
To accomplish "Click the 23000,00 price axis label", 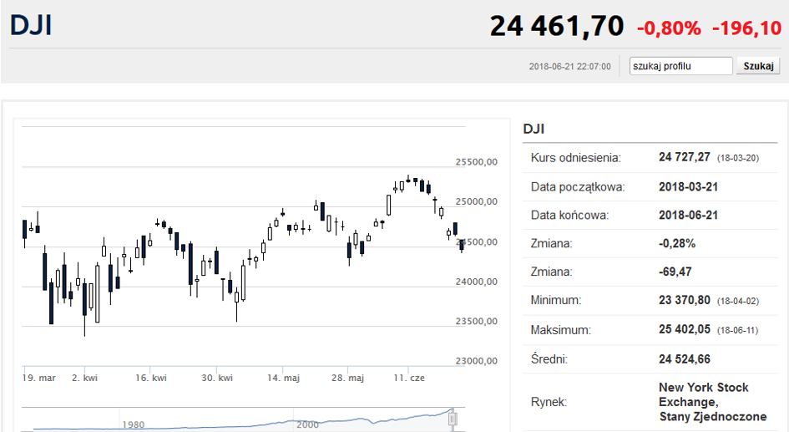I will [477, 360].
